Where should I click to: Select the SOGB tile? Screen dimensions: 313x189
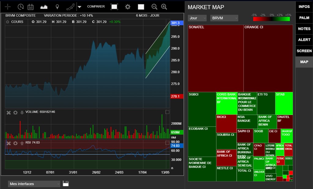point(261,136)
